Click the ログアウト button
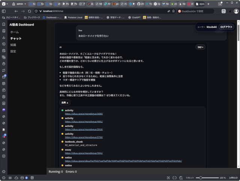This screenshot has width=240, height=181. [x=226, y=27]
